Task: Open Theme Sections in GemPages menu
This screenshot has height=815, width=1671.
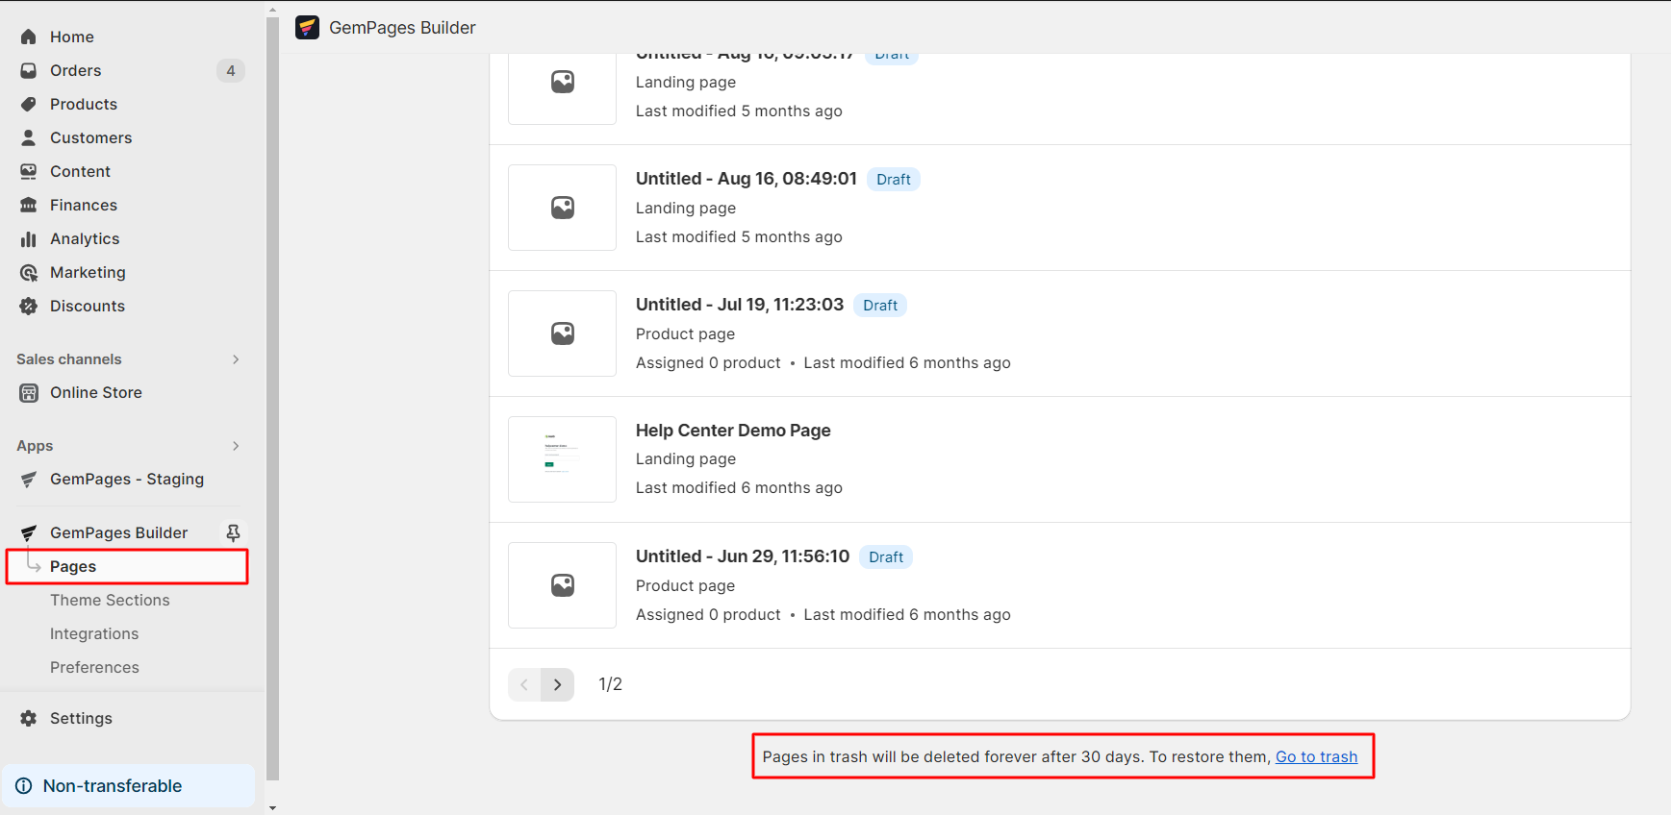Action: pyautogui.click(x=110, y=600)
